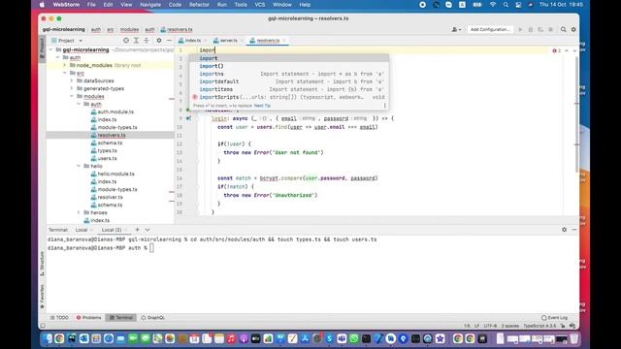Select importdefault completion suggestion
The width and height of the screenshot is (621, 349).
tap(289, 81)
